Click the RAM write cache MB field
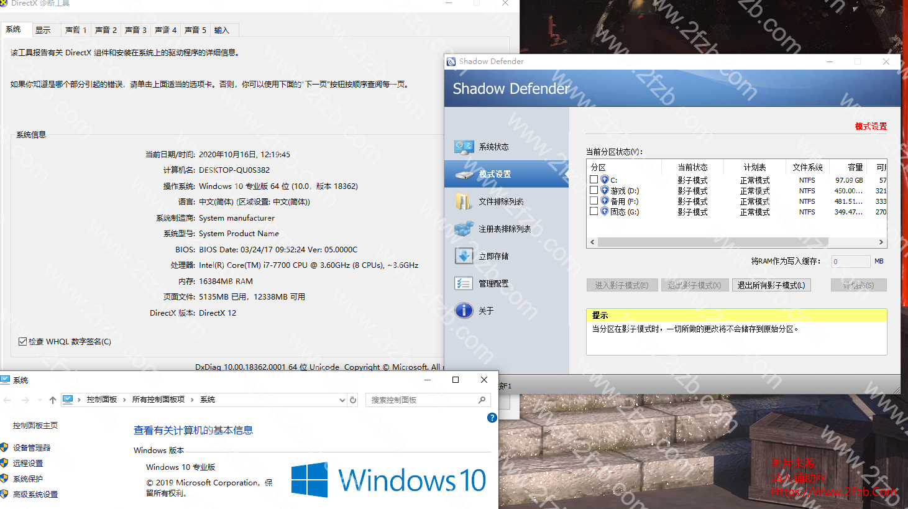This screenshot has height=509, width=908. [851, 262]
